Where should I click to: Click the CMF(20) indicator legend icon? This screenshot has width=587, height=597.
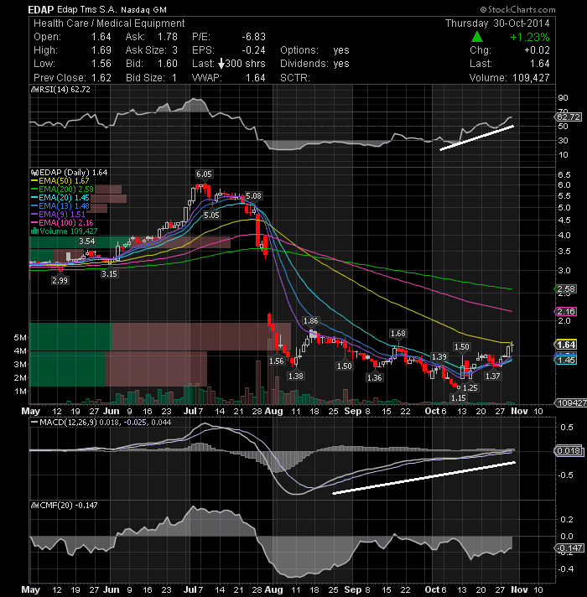tap(34, 506)
